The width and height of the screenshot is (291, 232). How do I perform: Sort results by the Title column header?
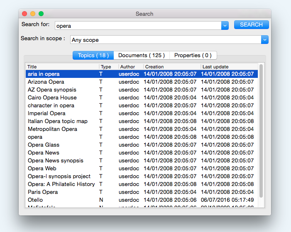[x=62, y=67]
